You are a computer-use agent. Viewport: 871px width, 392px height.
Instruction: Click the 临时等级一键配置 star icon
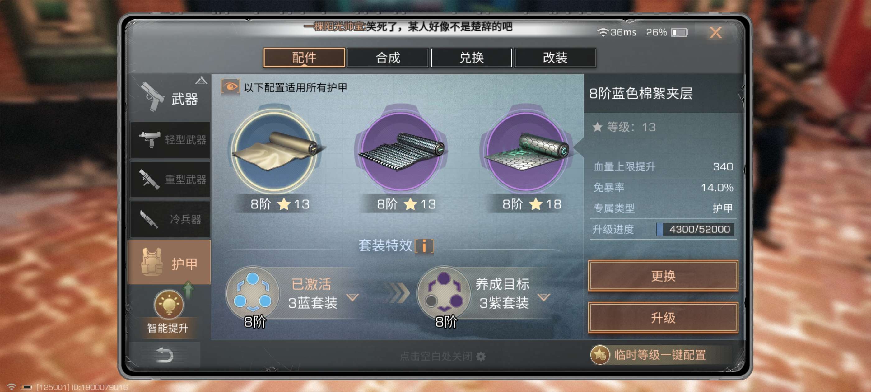click(599, 355)
